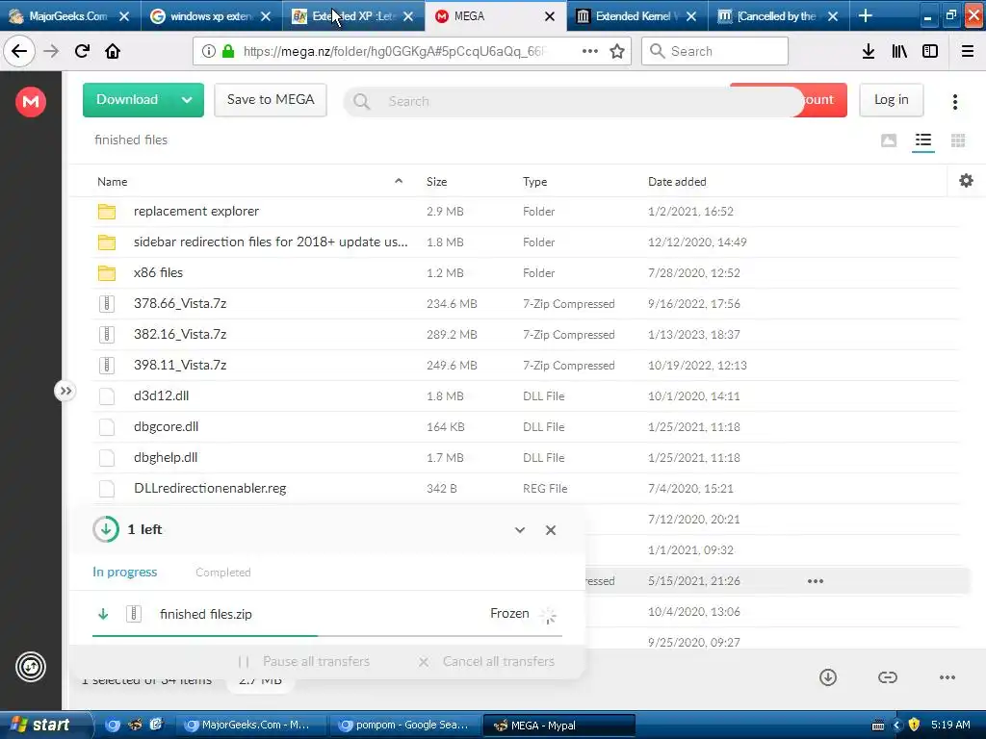This screenshot has height=739, width=986.
Task: Click the address bar URL
Action: point(395,51)
